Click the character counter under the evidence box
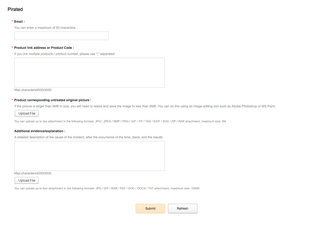The height and width of the screenshot is (227, 328). pos(33,173)
